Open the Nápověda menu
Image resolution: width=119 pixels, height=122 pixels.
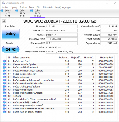tap(48, 7)
